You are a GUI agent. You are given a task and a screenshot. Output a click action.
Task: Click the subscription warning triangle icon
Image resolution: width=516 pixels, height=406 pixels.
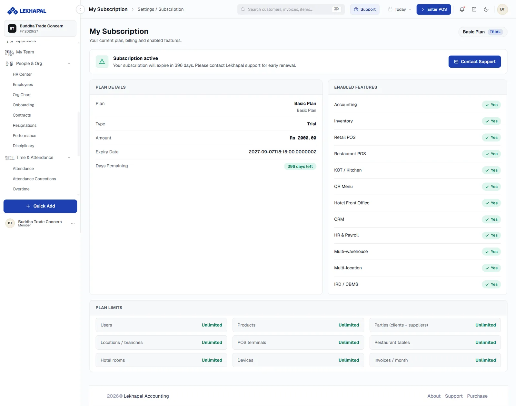[102, 62]
